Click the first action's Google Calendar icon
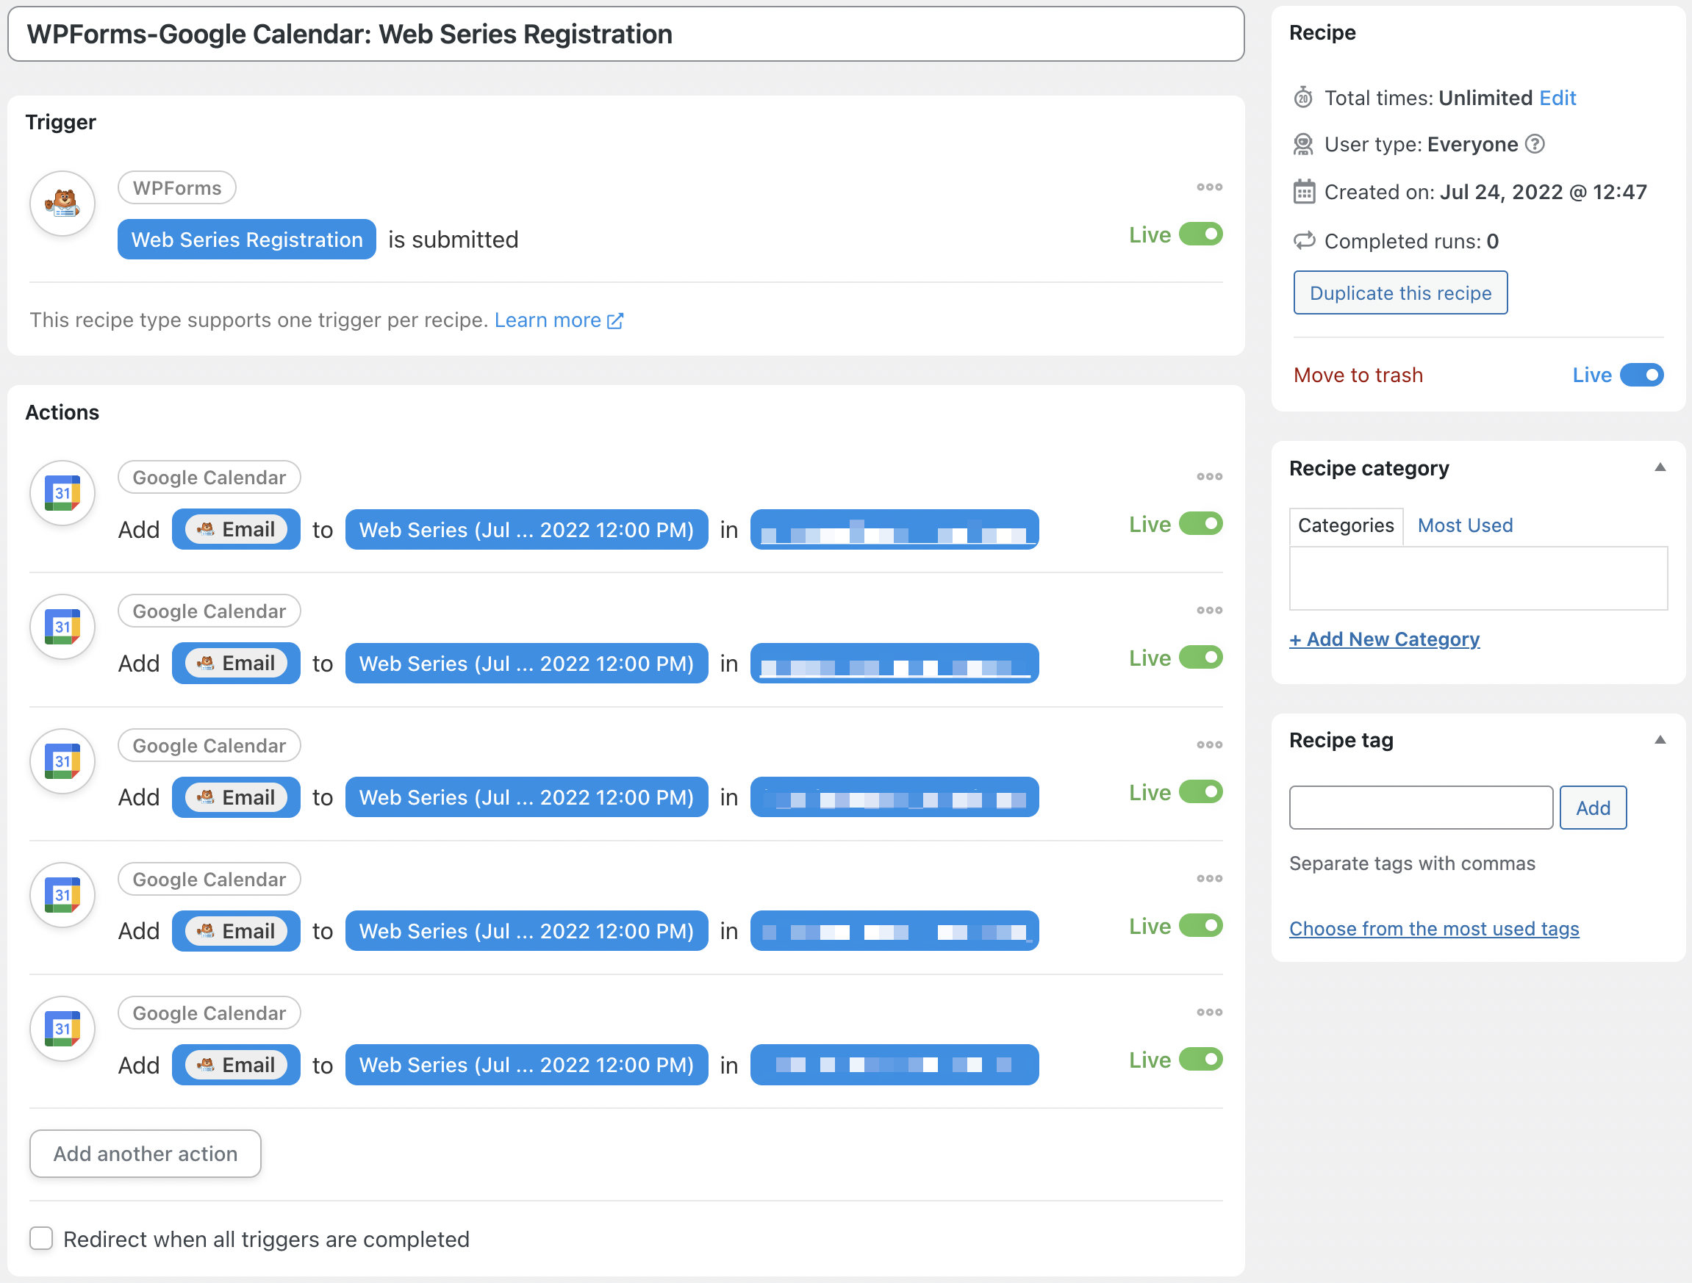1692x1283 pixels. click(62, 492)
